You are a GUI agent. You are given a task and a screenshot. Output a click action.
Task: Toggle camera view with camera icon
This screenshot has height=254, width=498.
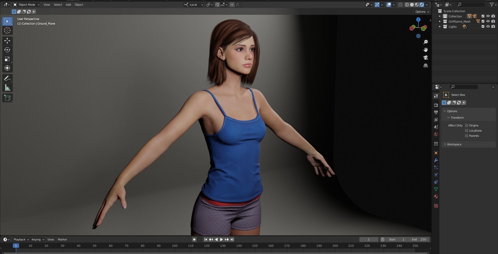(x=426, y=58)
